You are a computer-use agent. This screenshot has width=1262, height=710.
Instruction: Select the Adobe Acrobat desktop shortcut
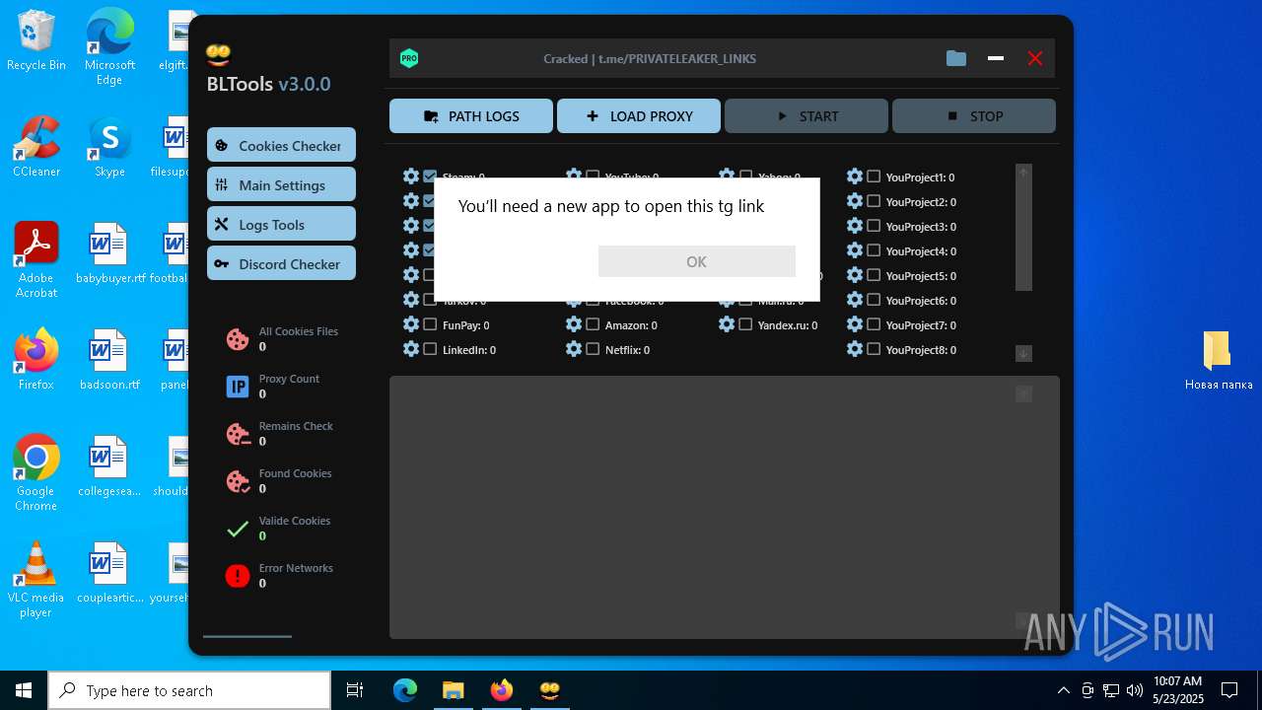[36, 260]
